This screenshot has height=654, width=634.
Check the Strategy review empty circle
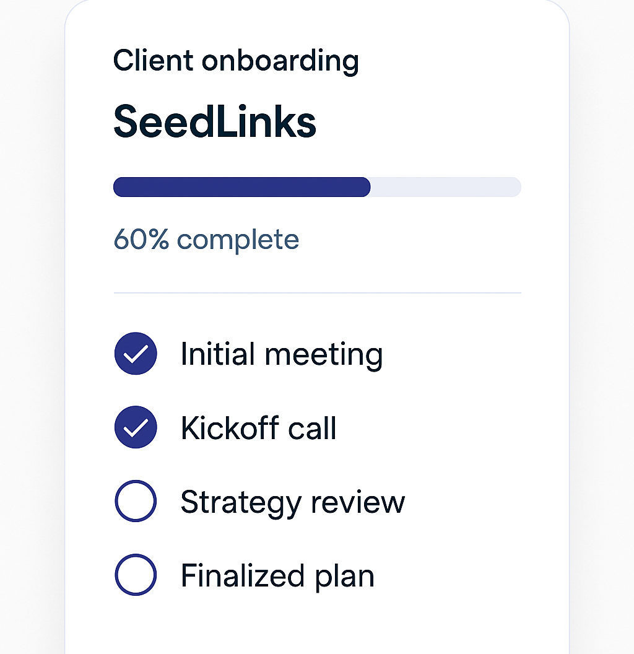136,501
